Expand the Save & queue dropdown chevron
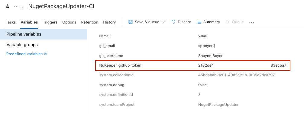304x114 pixels. click(x=163, y=22)
